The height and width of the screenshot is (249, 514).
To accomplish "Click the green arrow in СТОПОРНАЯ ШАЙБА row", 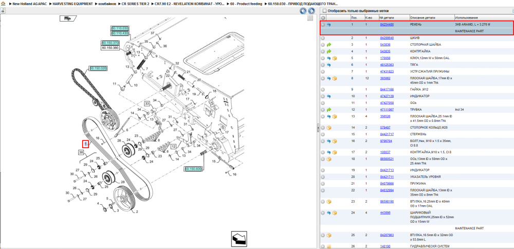I will [x=329, y=45].
